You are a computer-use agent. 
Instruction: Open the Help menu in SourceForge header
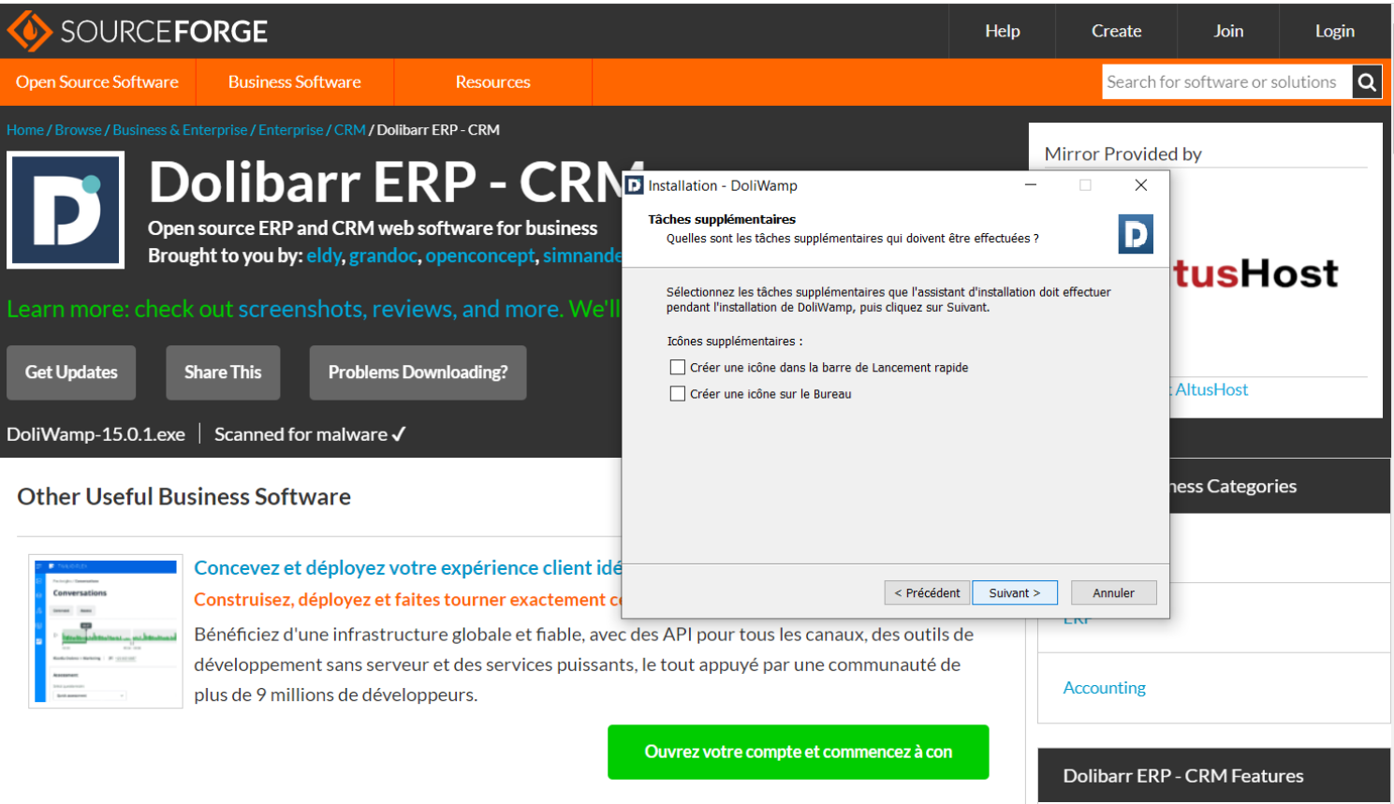(x=1002, y=31)
